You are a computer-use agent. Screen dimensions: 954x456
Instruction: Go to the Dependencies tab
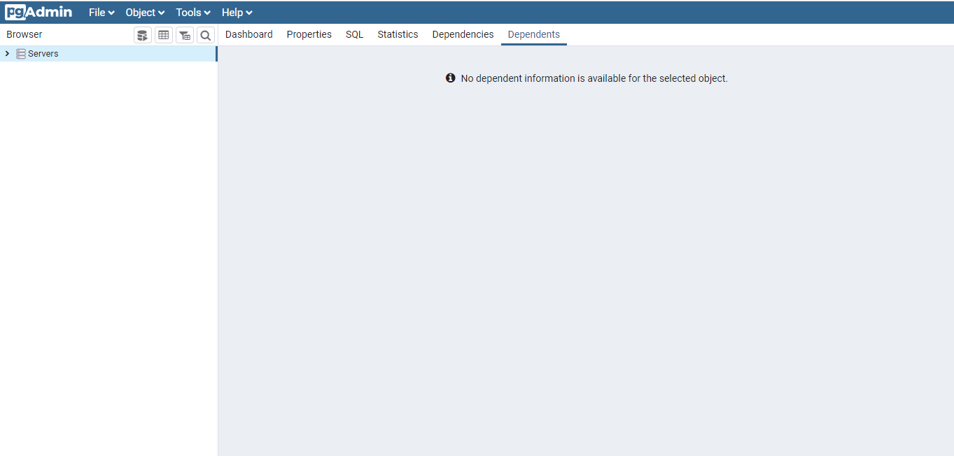coord(463,34)
